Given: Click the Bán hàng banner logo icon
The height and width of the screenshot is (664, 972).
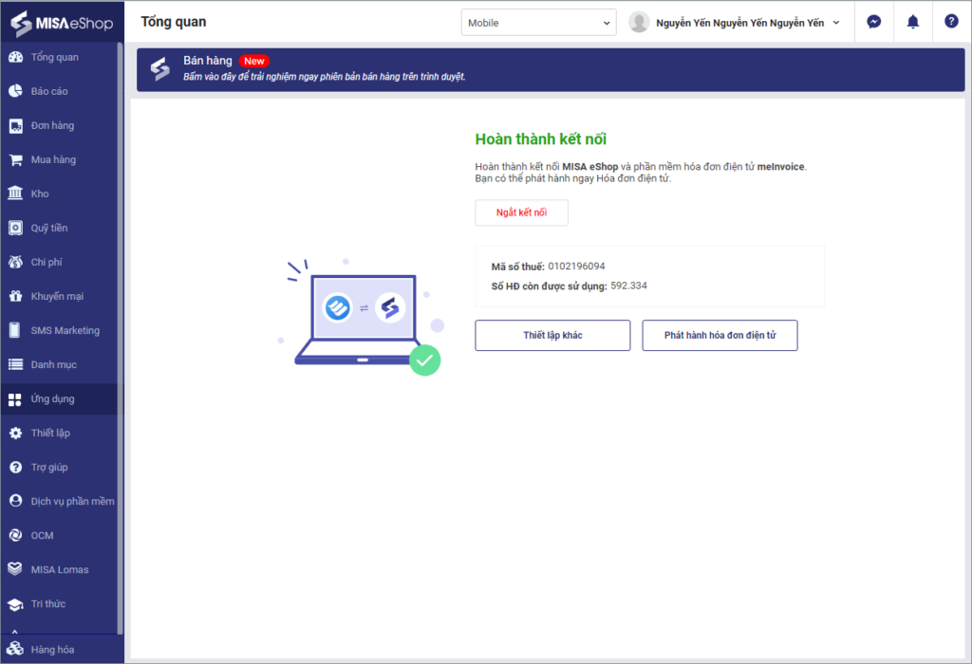Looking at the screenshot, I should [x=159, y=68].
